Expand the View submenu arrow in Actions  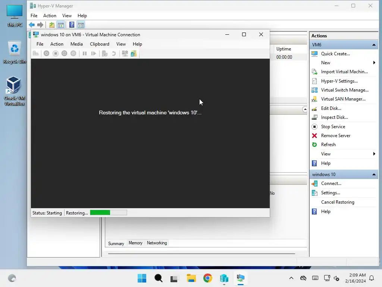click(x=374, y=154)
